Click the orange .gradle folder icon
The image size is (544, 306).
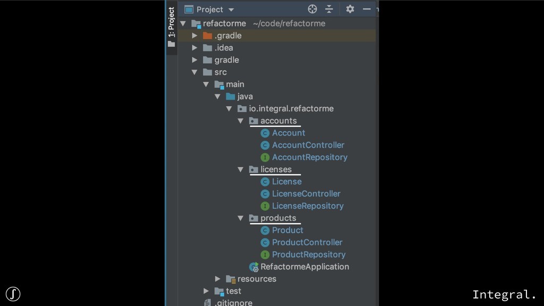pyautogui.click(x=208, y=36)
